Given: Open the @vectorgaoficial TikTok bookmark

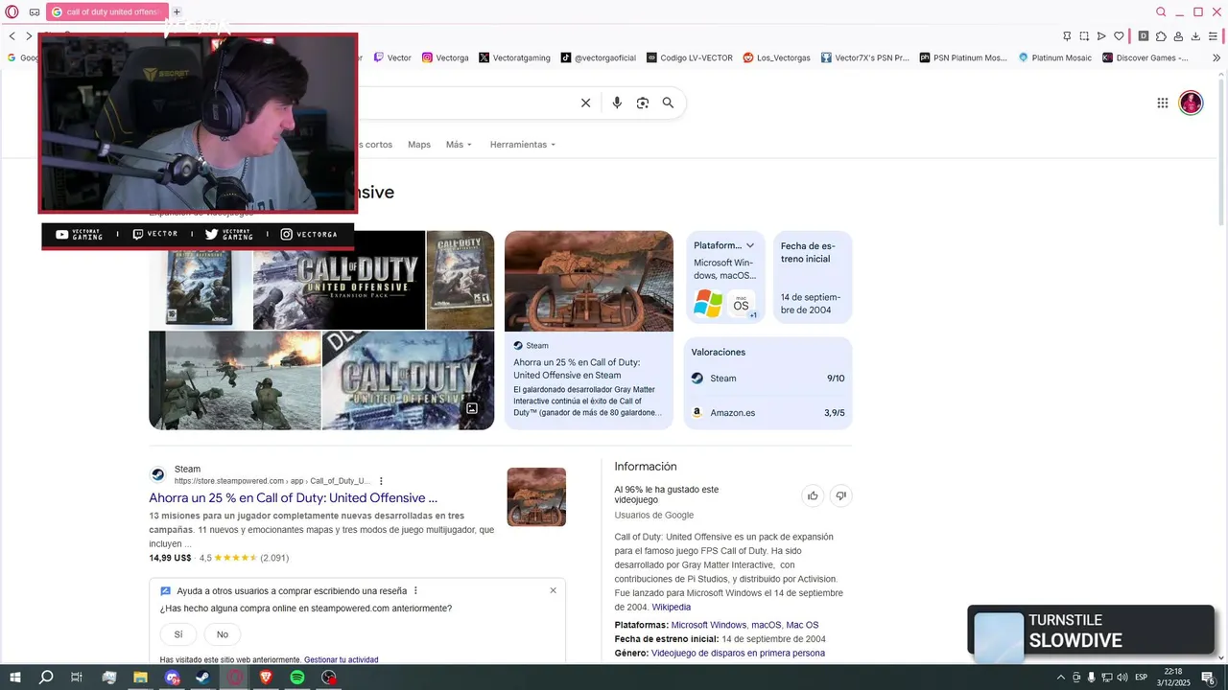Looking at the screenshot, I should 599,57.
